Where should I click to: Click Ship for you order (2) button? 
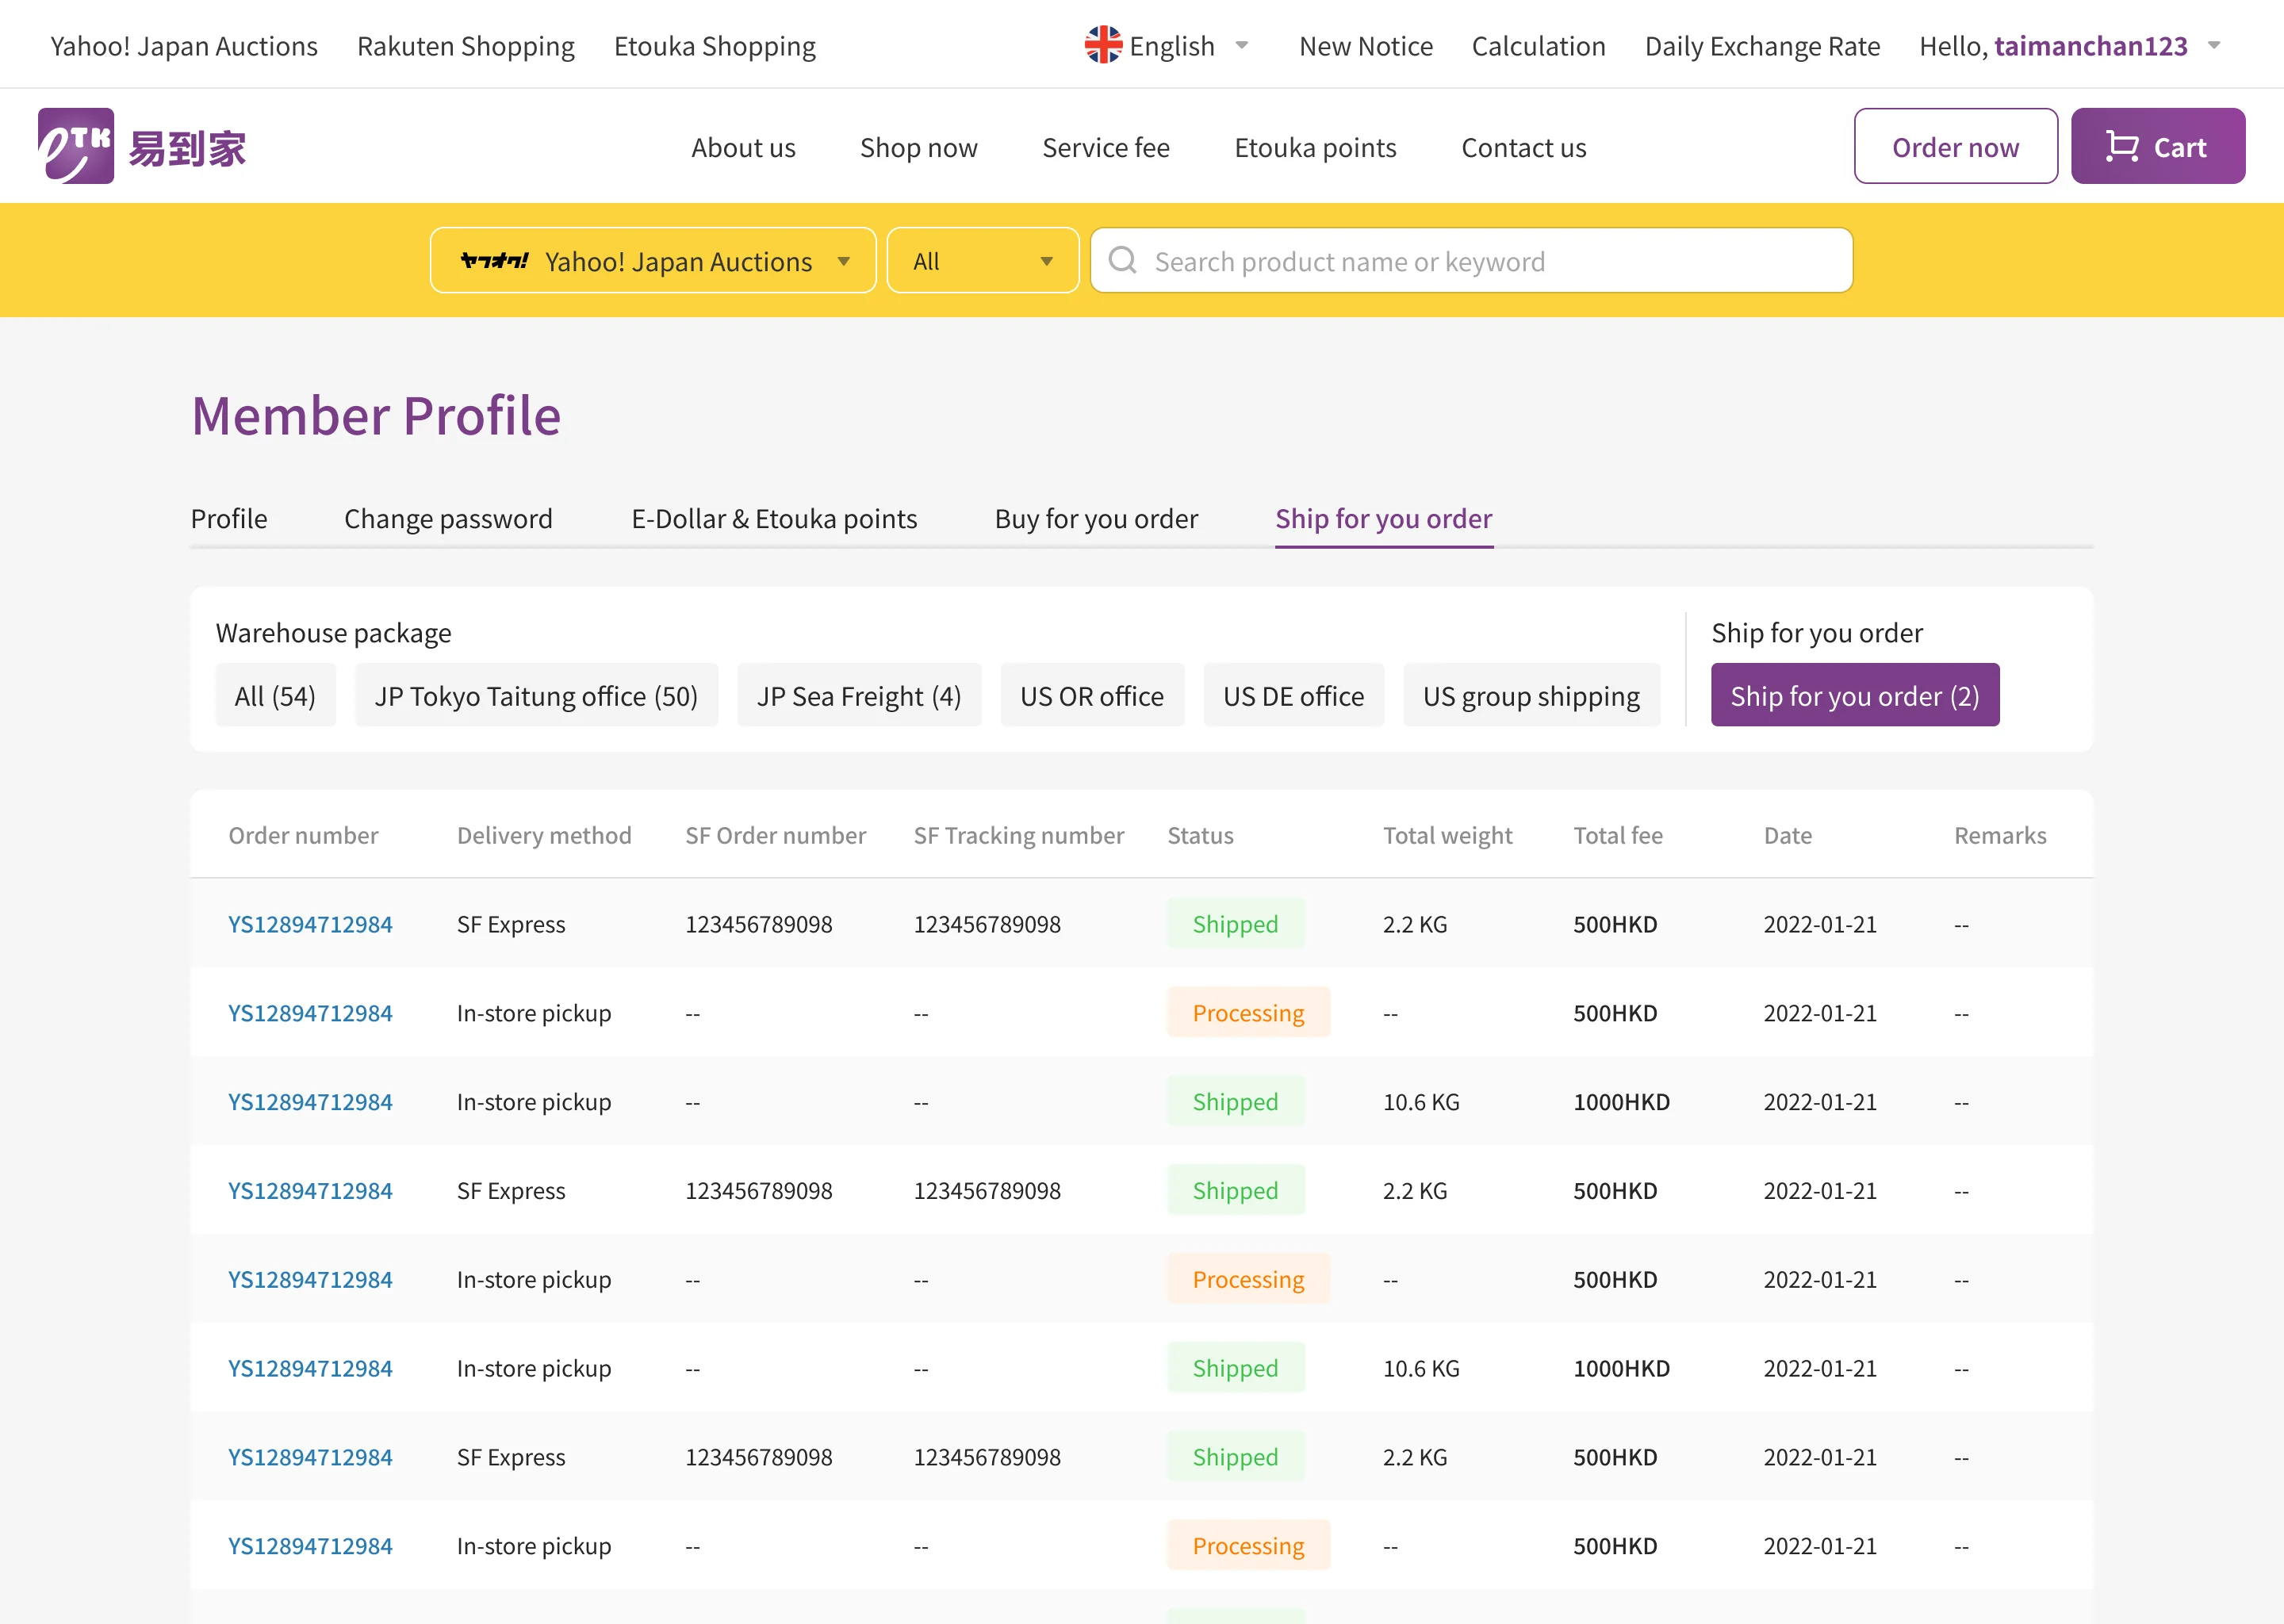click(1854, 696)
